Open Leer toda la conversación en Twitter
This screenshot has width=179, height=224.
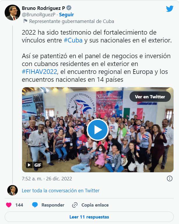coord(61,191)
